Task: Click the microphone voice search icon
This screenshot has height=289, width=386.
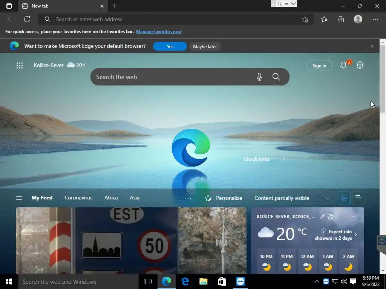Action: (x=259, y=77)
